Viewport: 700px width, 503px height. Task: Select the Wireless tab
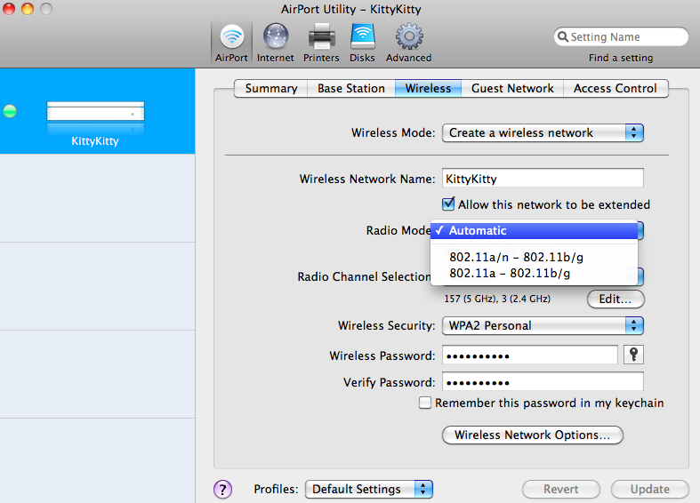[x=428, y=88]
